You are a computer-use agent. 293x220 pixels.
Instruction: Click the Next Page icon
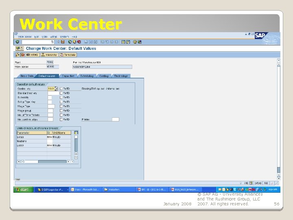tap(112, 42)
